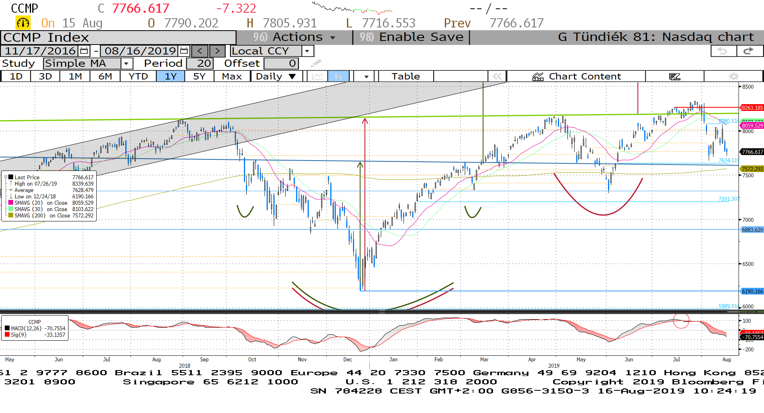Viewport: 764px width, 413px height.
Task: Open the Actions menu
Action: 295,37
